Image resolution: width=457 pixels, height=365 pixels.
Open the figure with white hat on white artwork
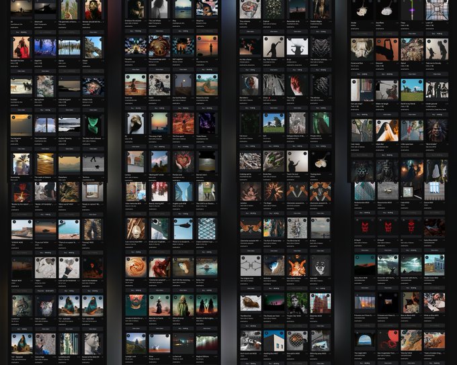click(x=297, y=46)
